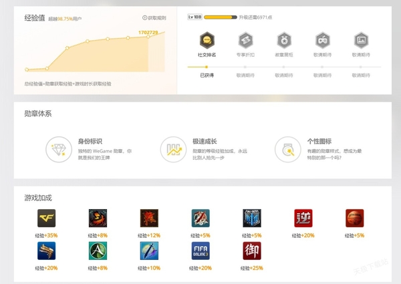Click the 徽章展柜 medal icon

pyautogui.click(x=284, y=39)
